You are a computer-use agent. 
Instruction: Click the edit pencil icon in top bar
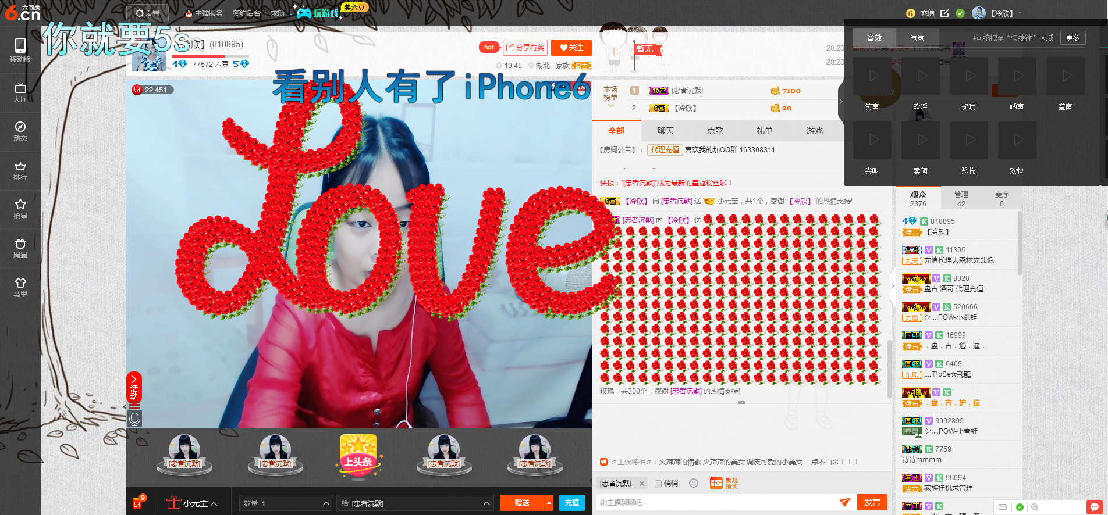click(944, 13)
